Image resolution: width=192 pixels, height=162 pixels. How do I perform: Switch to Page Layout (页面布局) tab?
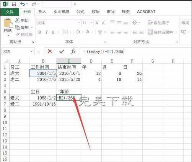pos(61,12)
